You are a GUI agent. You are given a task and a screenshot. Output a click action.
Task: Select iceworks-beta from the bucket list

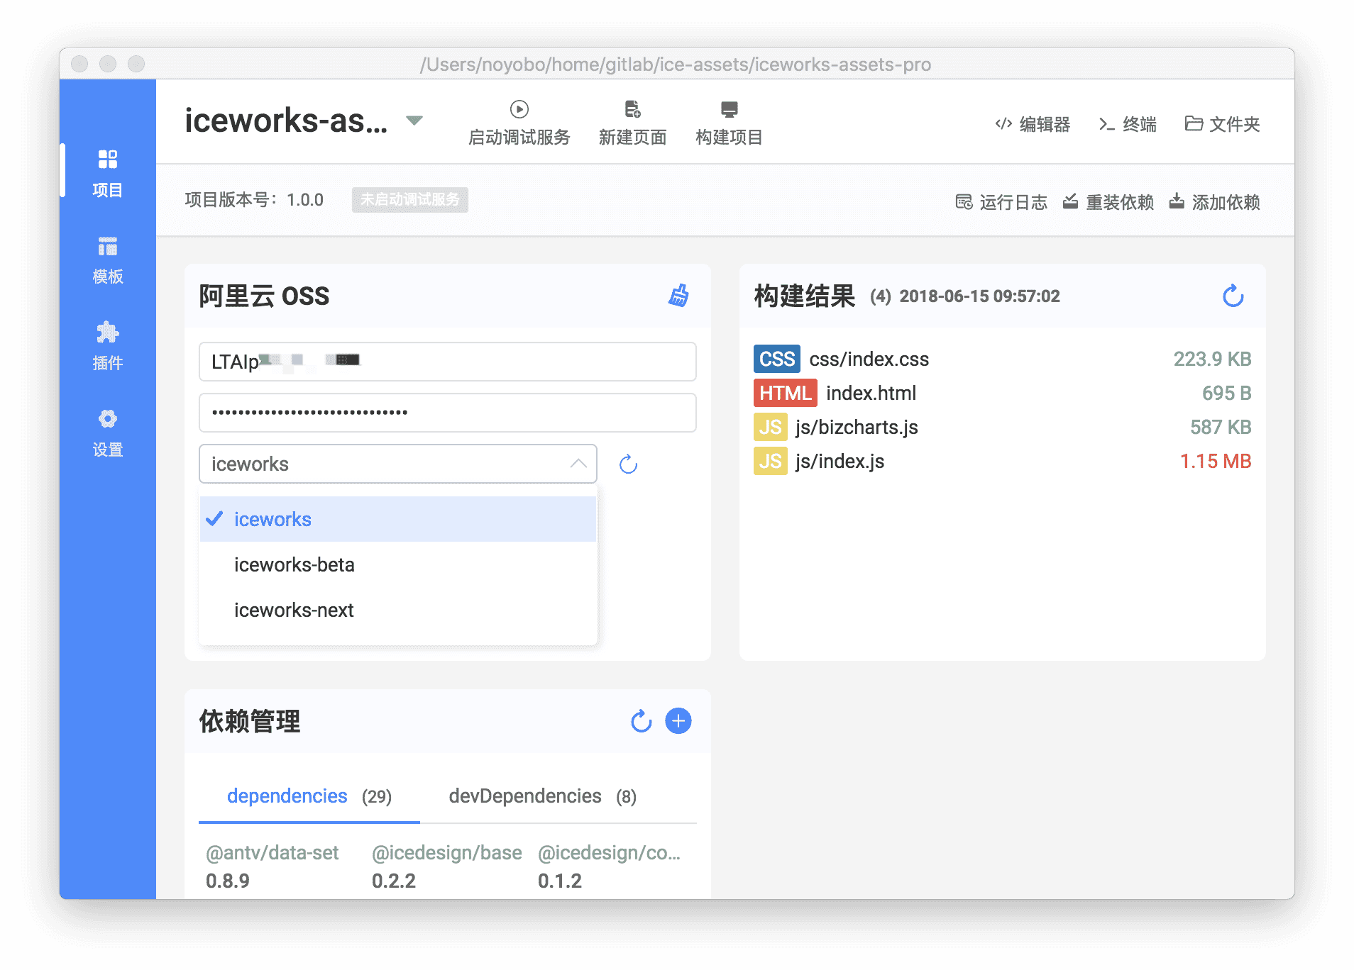click(294, 564)
